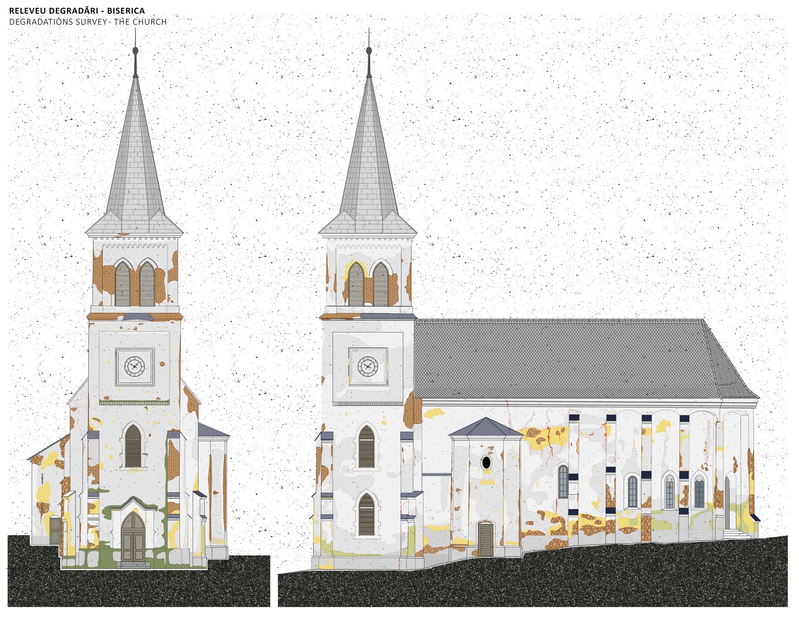This screenshot has width=799, height=627.
Task: Select the leftmost arched nave window on side elevation
Action: point(563,482)
